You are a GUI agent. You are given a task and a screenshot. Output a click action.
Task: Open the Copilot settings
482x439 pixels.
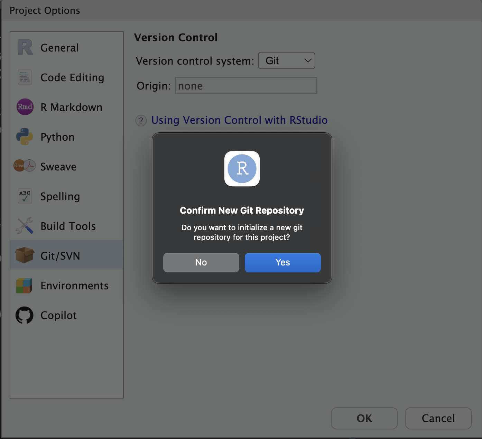67,315
